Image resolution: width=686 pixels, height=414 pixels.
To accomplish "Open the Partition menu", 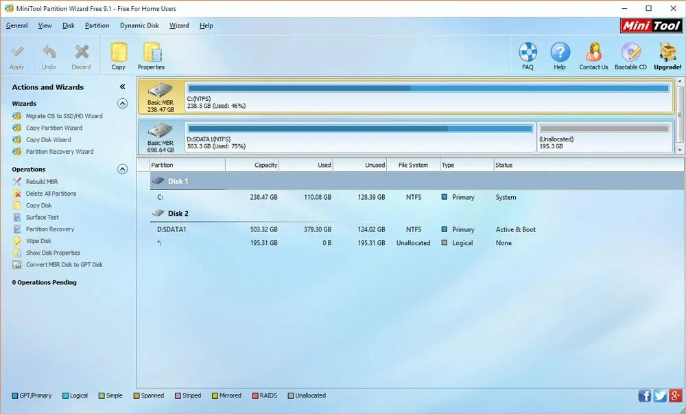I will click(x=97, y=25).
